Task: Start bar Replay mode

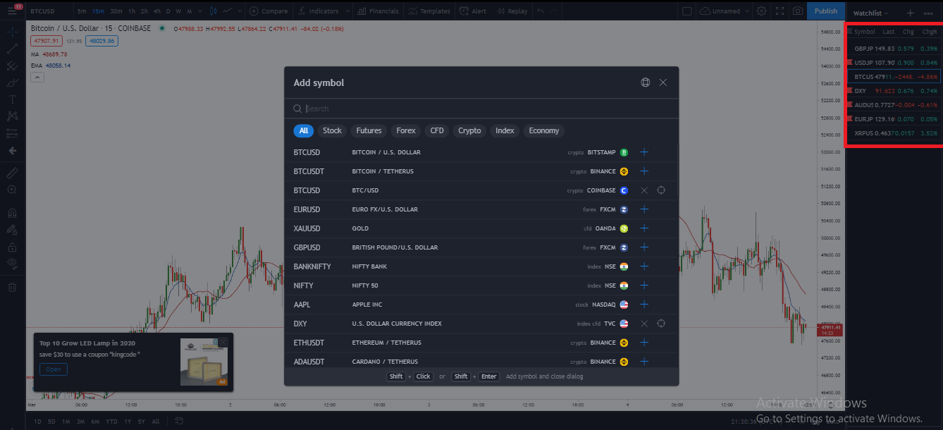Action: (x=512, y=11)
